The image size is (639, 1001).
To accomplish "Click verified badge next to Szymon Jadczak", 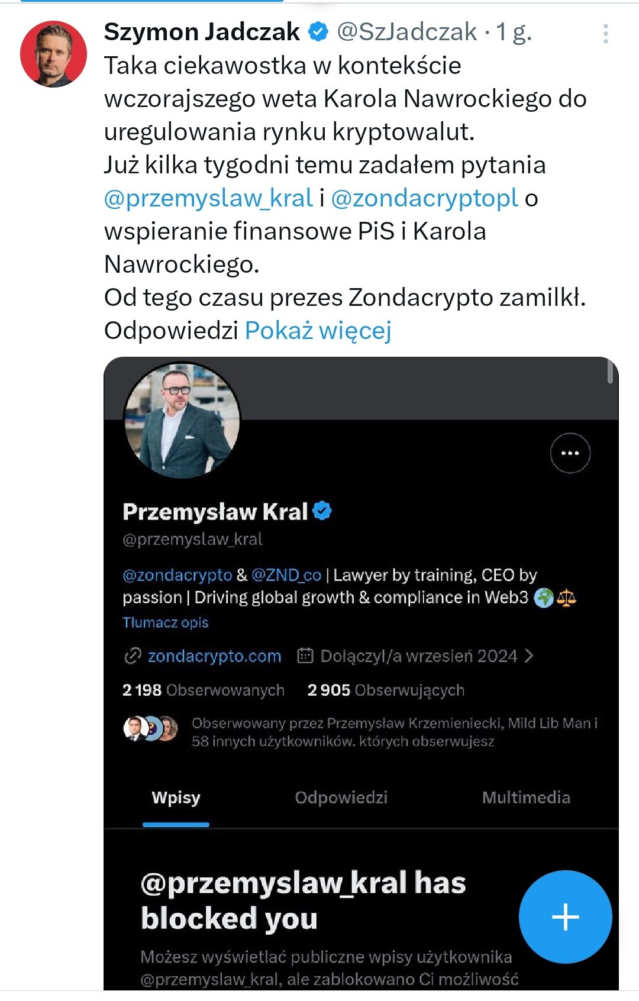I will pos(319,32).
